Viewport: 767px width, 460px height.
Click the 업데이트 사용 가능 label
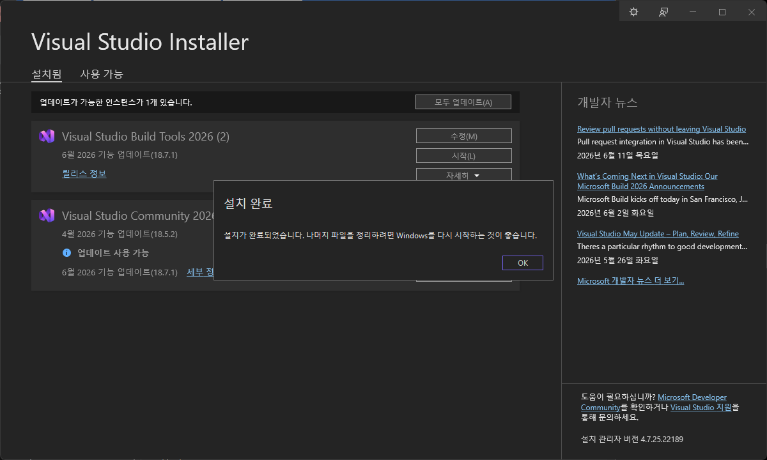[x=113, y=253]
